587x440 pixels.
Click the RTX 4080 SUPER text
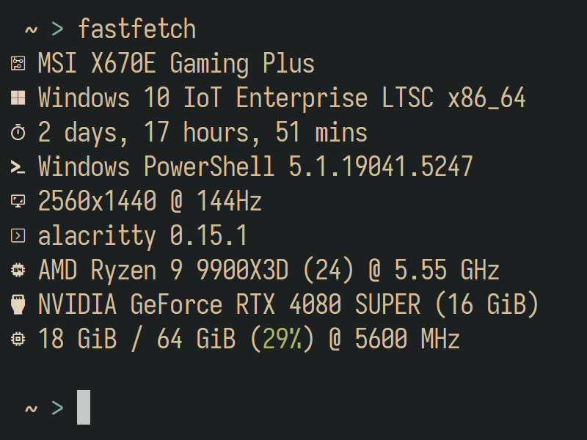pyautogui.click(x=328, y=304)
